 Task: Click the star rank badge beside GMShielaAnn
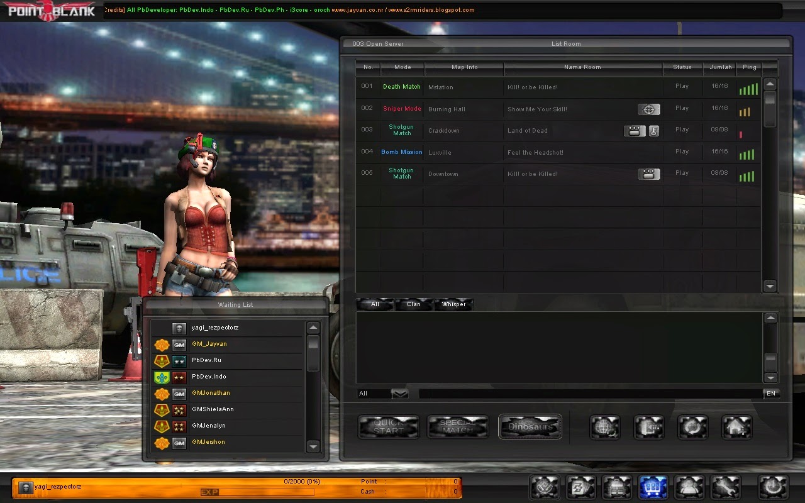tap(179, 410)
